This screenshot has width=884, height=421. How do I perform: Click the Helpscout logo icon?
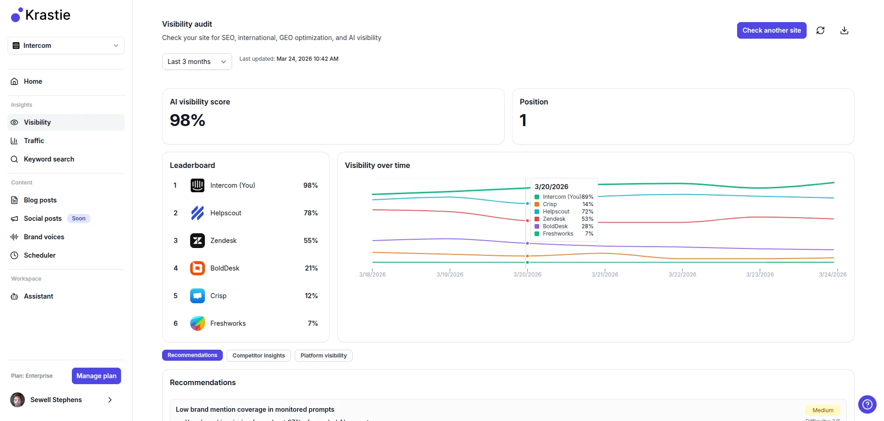[198, 213]
